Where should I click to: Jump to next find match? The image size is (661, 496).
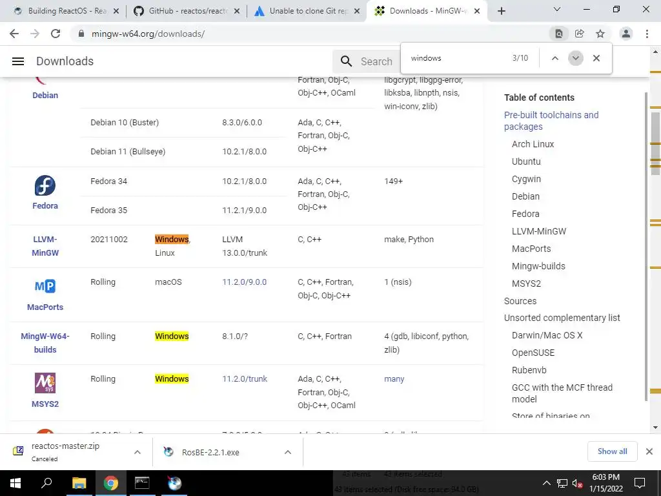point(575,58)
